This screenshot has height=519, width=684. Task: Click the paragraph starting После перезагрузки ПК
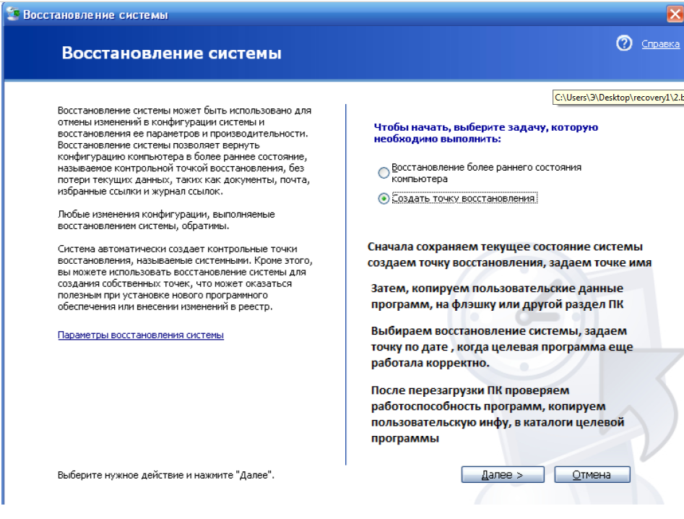click(498, 413)
